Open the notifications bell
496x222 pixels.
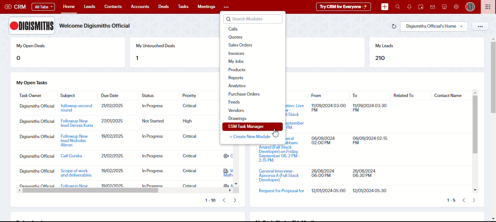click(x=409, y=7)
